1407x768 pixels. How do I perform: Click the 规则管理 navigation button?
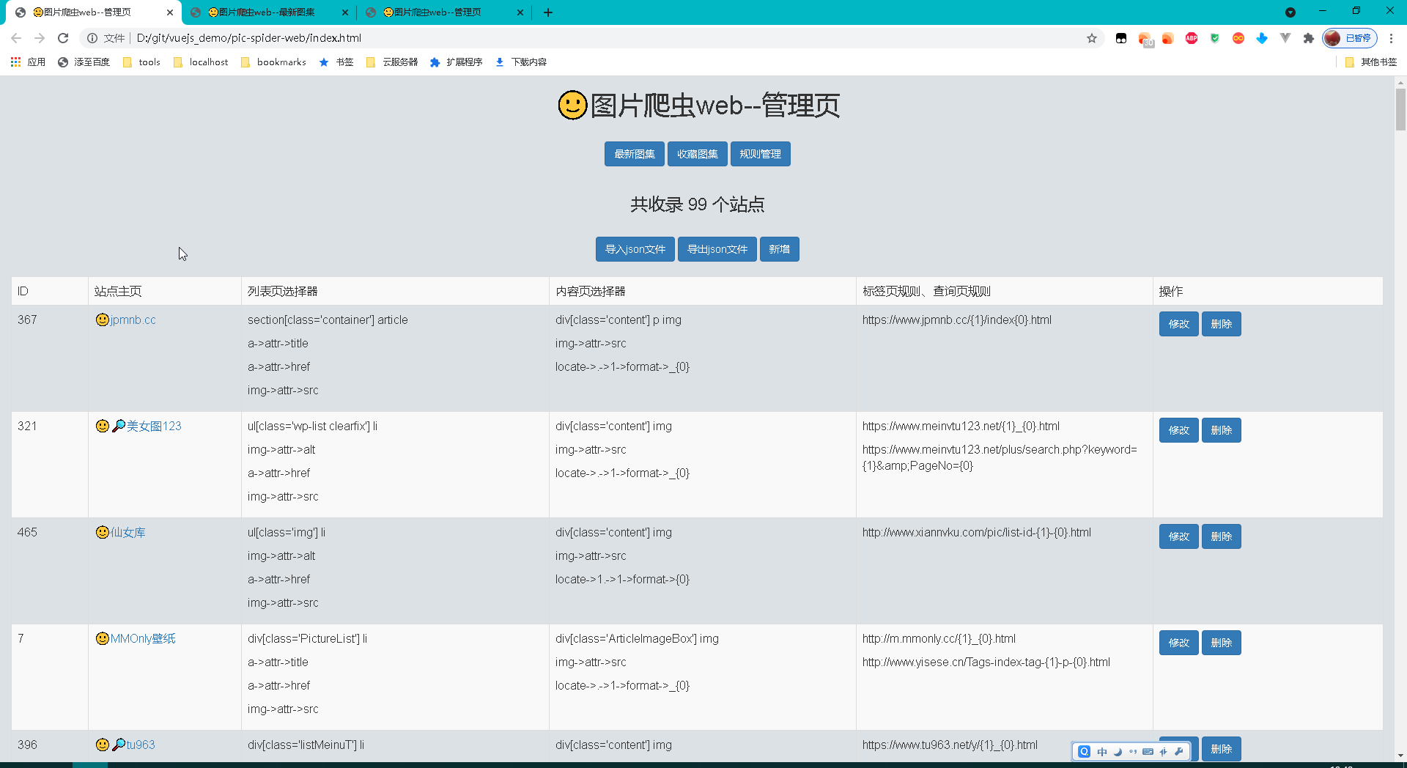(x=761, y=154)
